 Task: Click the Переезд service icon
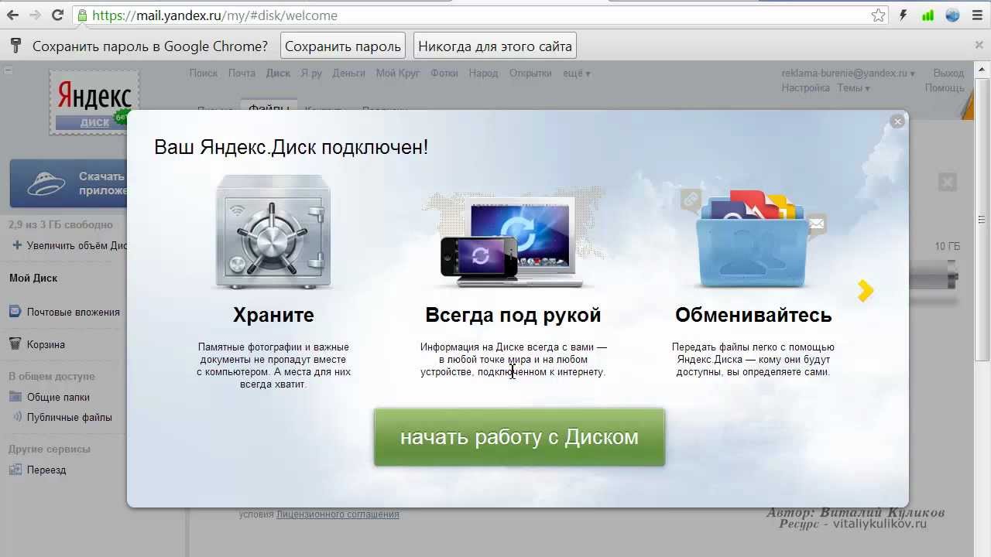click(x=15, y=470)
